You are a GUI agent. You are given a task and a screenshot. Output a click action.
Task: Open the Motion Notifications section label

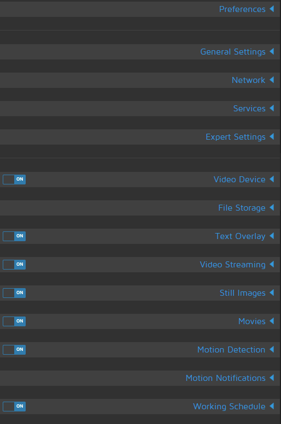(225, 378)
